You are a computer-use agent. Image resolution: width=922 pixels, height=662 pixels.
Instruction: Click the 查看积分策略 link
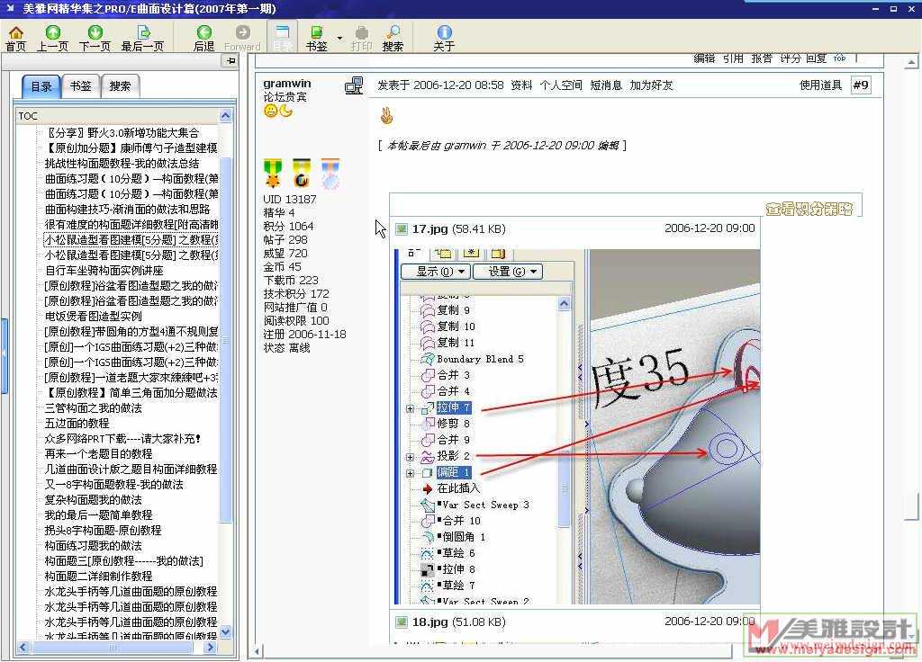[808, 209]
